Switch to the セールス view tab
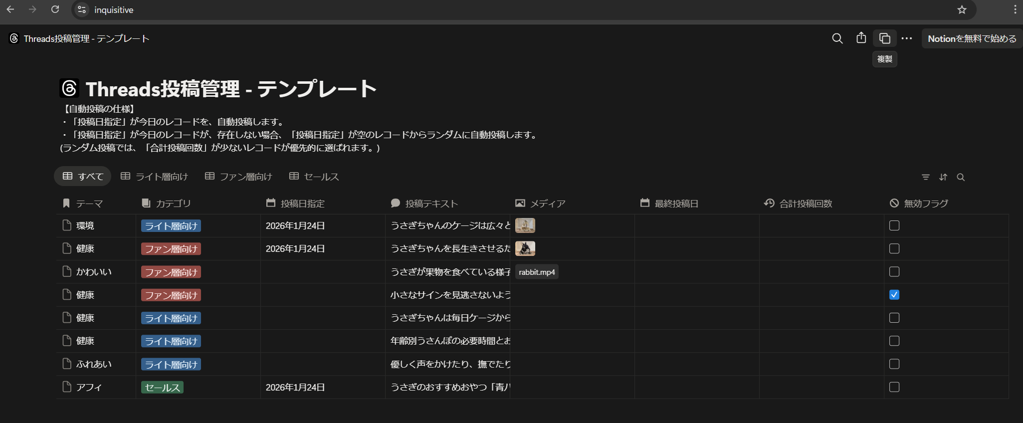Screen dimensions: 1023x423 (x=314, y=177)
